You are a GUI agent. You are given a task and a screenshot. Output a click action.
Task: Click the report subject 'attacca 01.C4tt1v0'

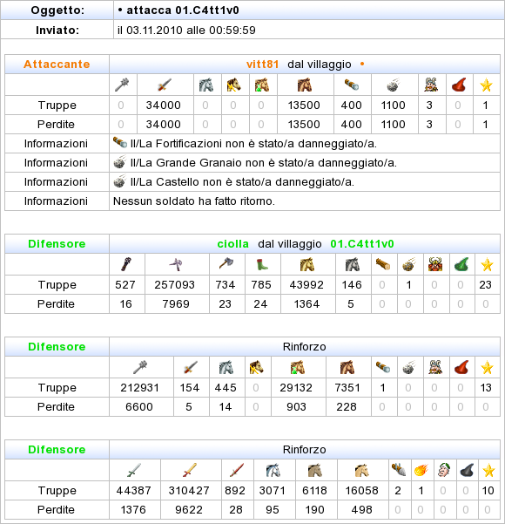point(183,10)
